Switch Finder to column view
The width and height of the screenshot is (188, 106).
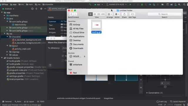99,14
